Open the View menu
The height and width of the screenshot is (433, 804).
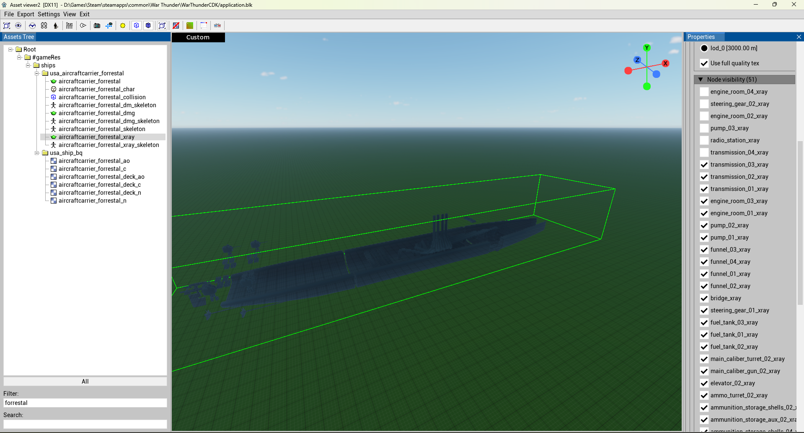[x=70, y=14]
